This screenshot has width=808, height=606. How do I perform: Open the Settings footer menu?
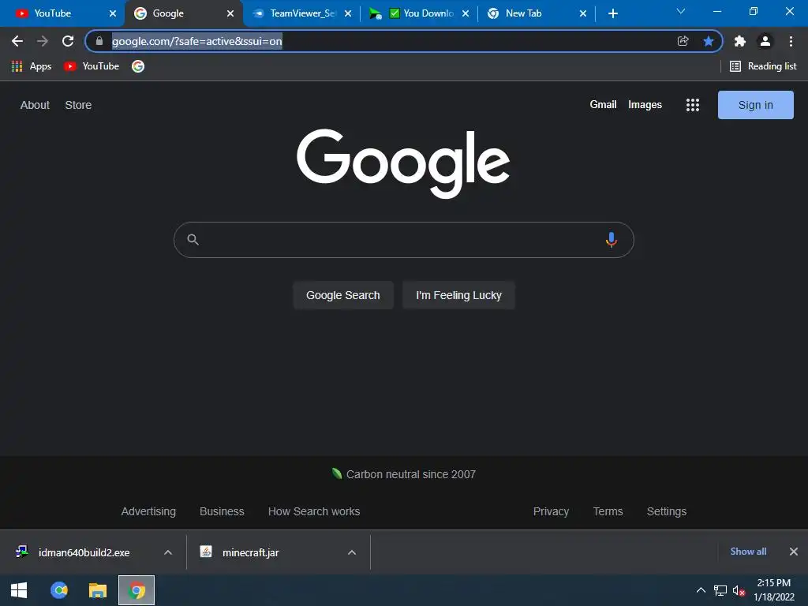point(667,511)
